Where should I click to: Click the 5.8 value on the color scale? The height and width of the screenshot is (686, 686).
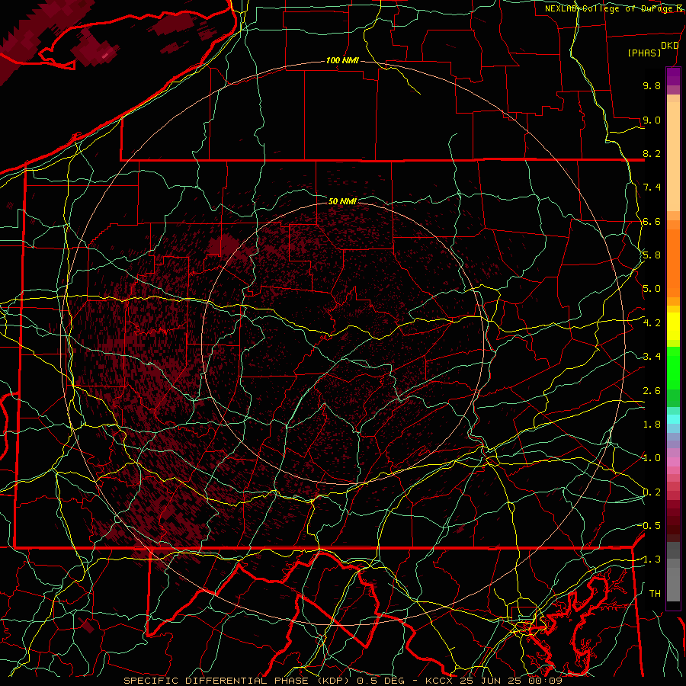652,255
